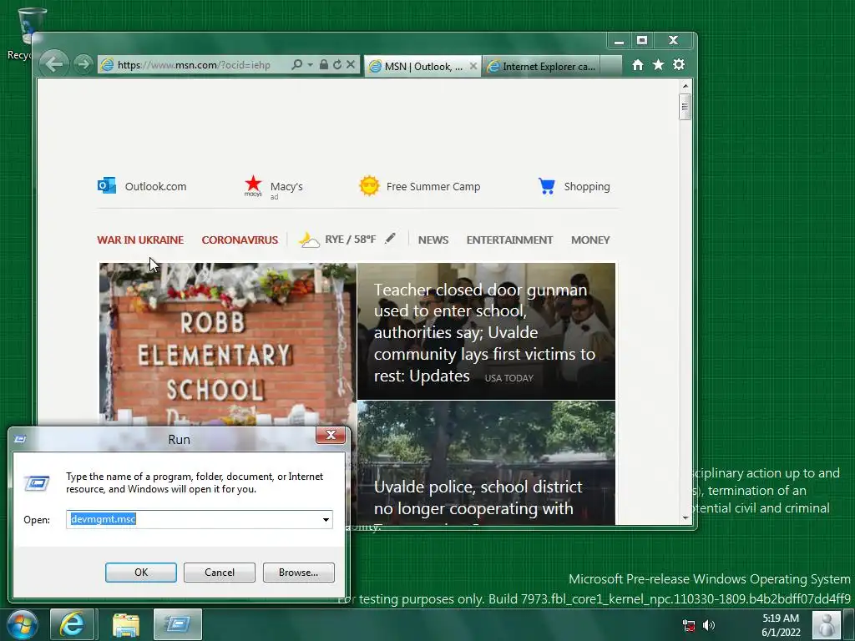Minimize the Internet Explorer window

[619, 41]
